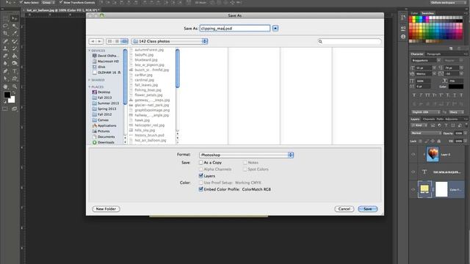Select the Clone Stamp tool
470x264 pixels.
point(5,48)
